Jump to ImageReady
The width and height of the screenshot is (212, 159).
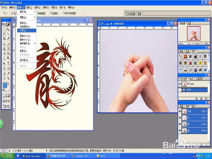pos(6,106)
